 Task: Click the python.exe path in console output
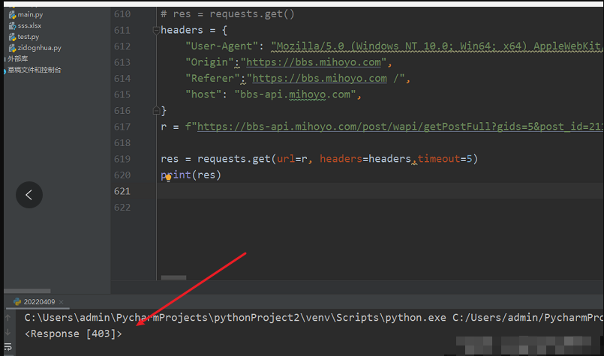(x=235, y=318)
